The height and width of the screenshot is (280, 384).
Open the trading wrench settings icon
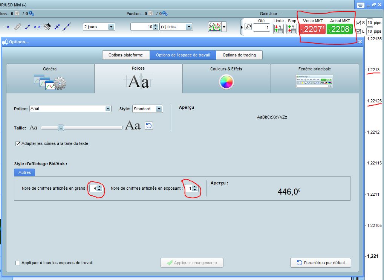pyautogui.click(x=248, y=27)
